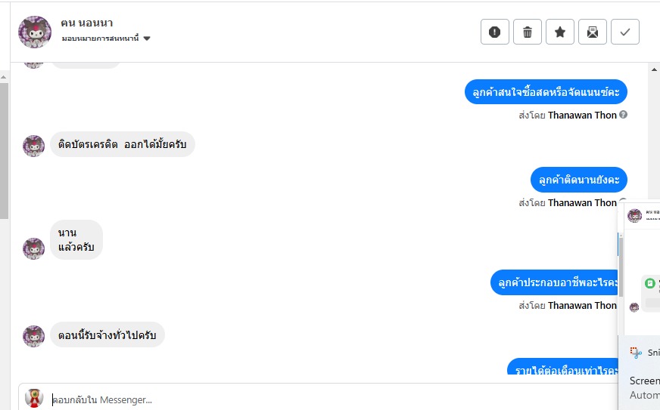Click the Reply in Messenger input field
The image size is (660, 410).
point(332,399)
